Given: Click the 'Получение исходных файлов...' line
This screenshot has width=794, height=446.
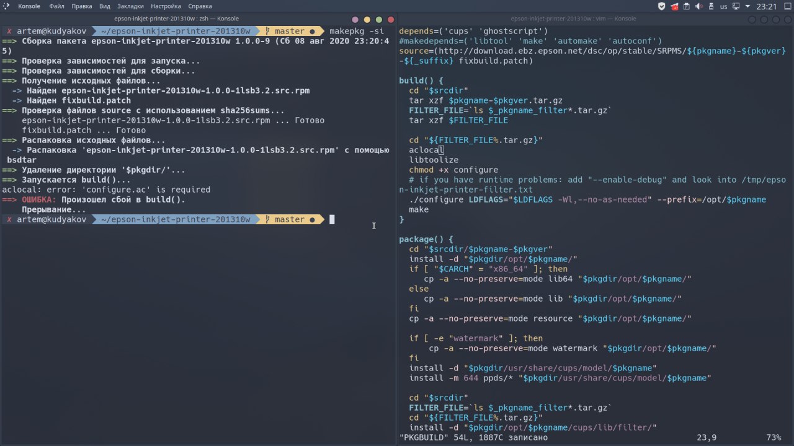Looking at the screenshot, I should coord(81,81).
